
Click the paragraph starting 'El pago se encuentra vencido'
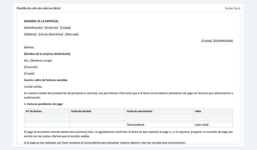pyautogui.click(x=128, y=134)
